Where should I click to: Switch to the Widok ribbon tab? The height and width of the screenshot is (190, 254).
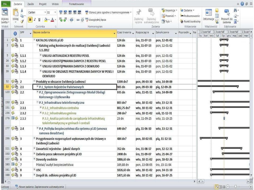(55, 4)
